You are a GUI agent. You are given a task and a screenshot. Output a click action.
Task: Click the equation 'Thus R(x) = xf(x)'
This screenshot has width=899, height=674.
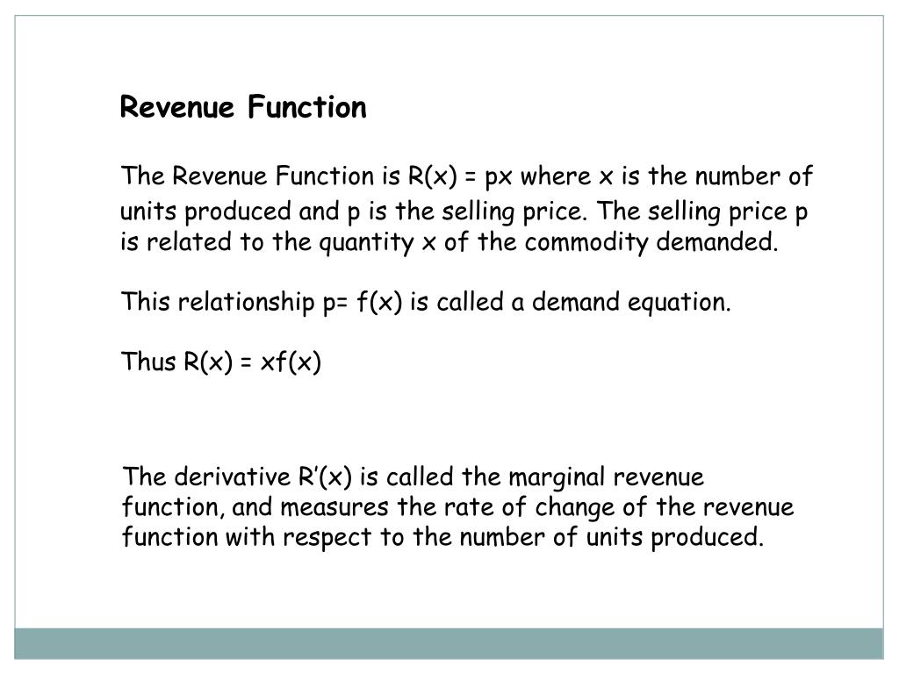[221, 362]
